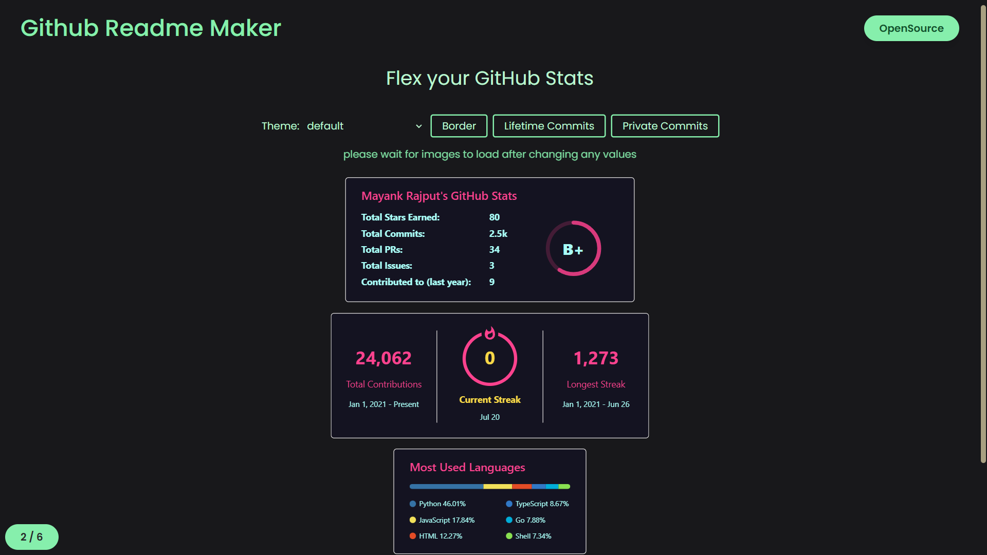987x555 pixels.
Task: Toggle the Border option
Action: (459, 126)
